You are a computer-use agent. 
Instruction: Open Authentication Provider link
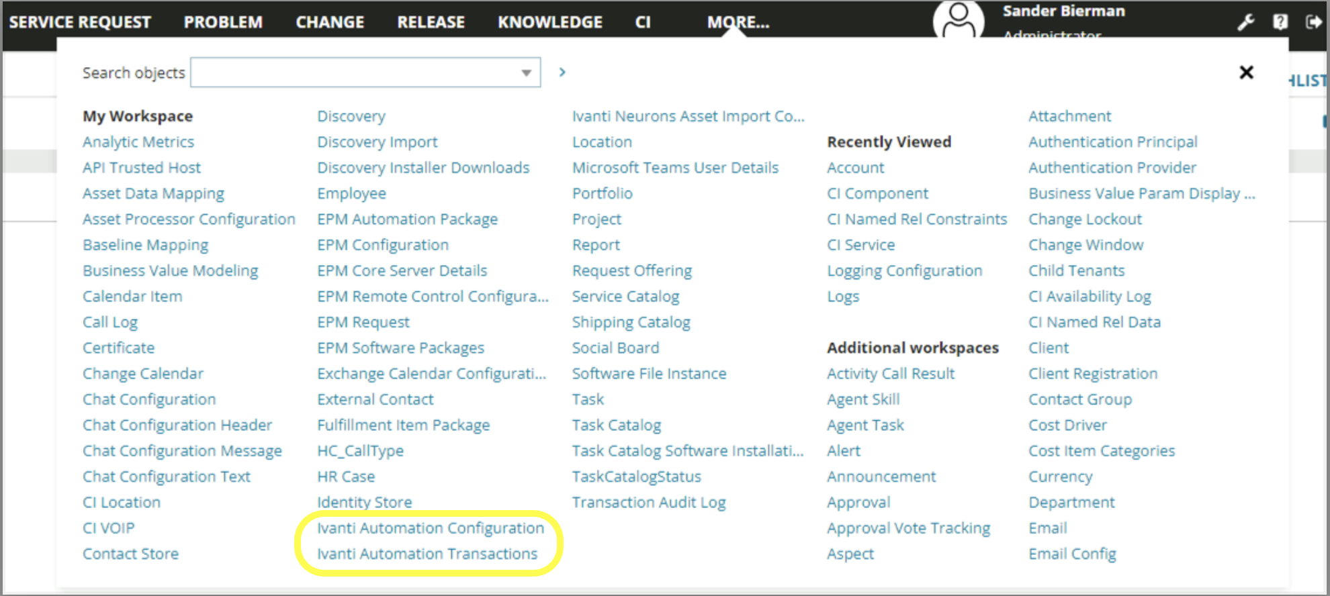tap(1112, 168)
